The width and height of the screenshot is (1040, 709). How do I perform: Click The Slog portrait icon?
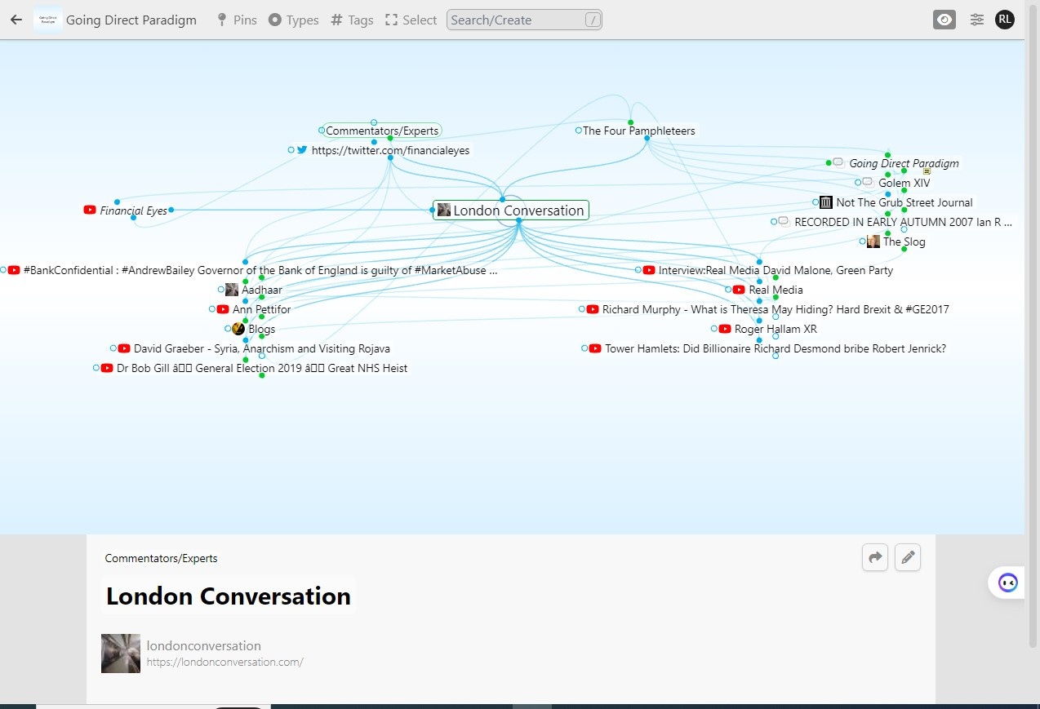coord(873,242)
